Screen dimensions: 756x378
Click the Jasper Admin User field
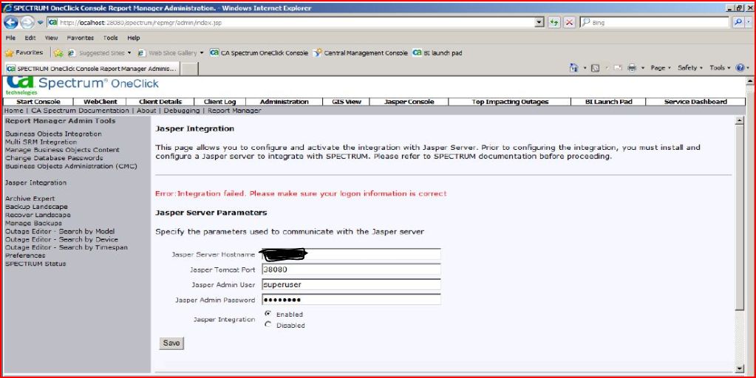[x=352, y=284]
